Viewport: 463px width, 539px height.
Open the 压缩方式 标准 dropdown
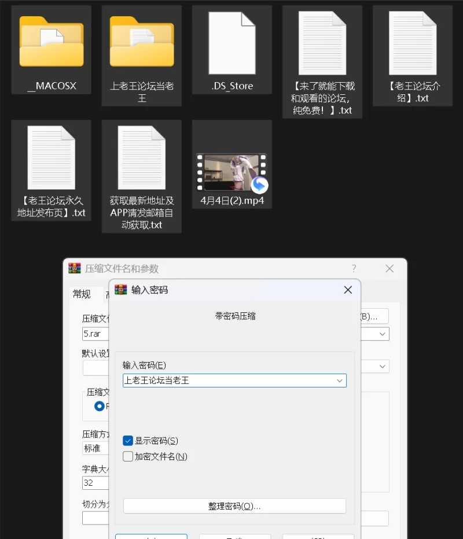point(95,448)
